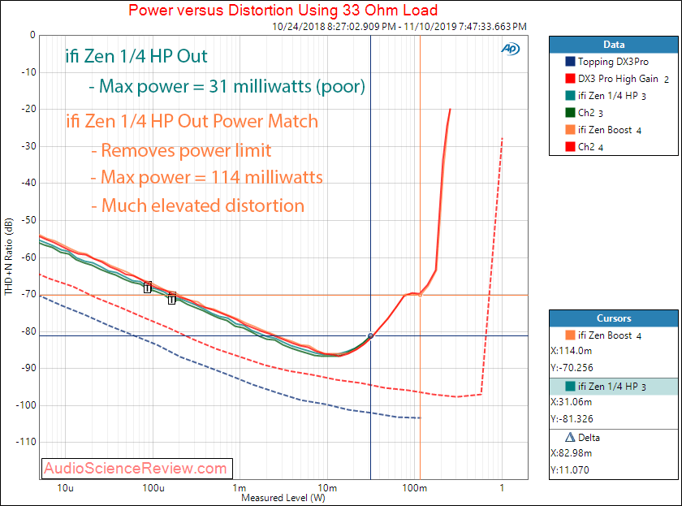This screenshot has height=506, width=682.
Task: Click the ifi Zen 1/4 HP legend swatch in Data panel
Action: 570,95
